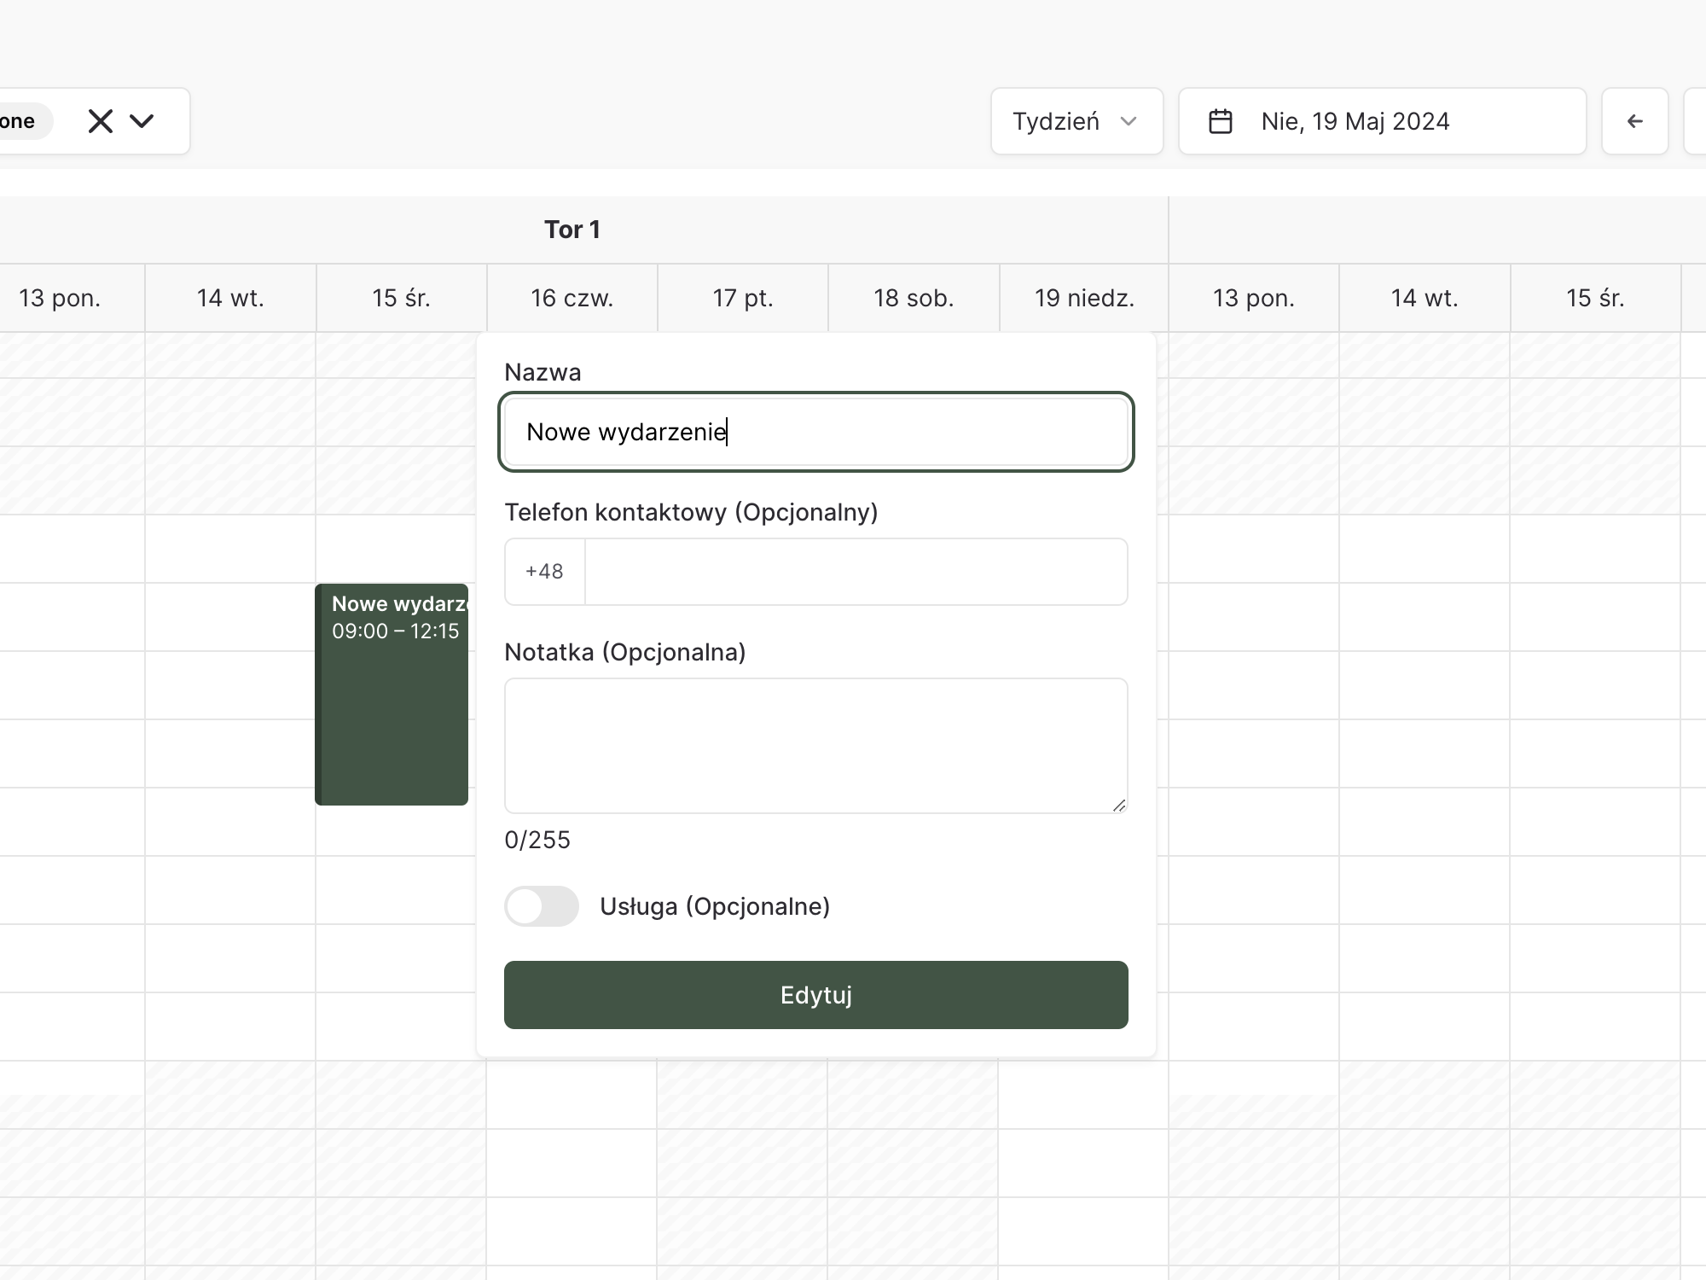Select the 19 niedz. day header

pos(1084,298)
